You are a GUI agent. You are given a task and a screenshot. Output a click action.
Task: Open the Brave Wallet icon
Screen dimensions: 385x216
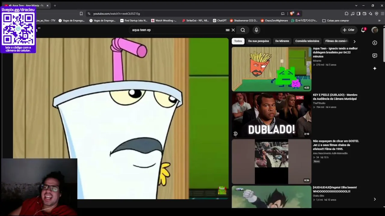[x=365, y=13]
